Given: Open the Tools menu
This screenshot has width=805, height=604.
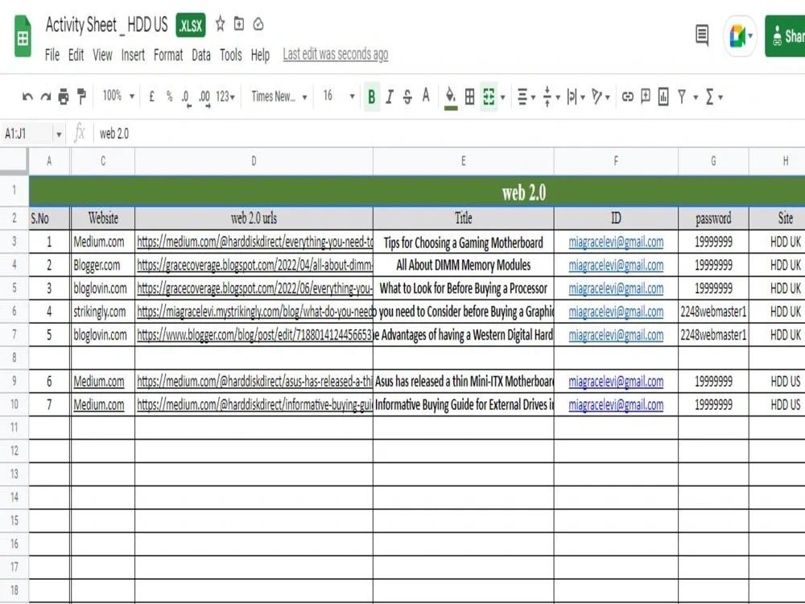Looking at the screenshot, I should pyautogui.click(x=230, y=55).
